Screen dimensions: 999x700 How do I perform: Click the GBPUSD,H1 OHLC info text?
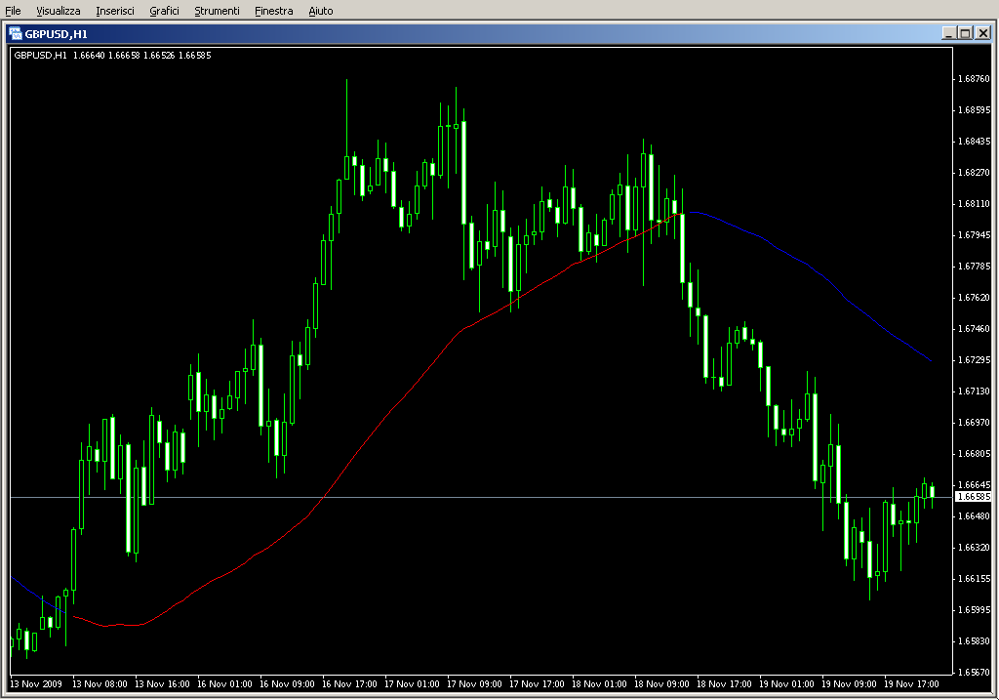pos(112,55)
